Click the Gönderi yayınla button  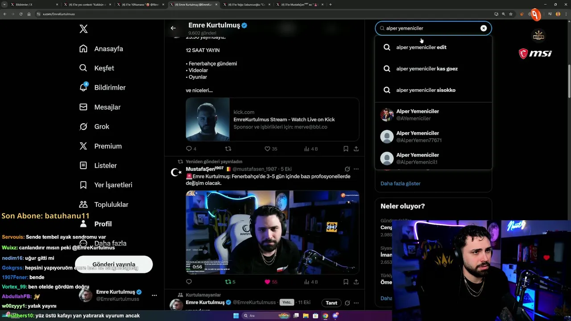tap(114, 264)
